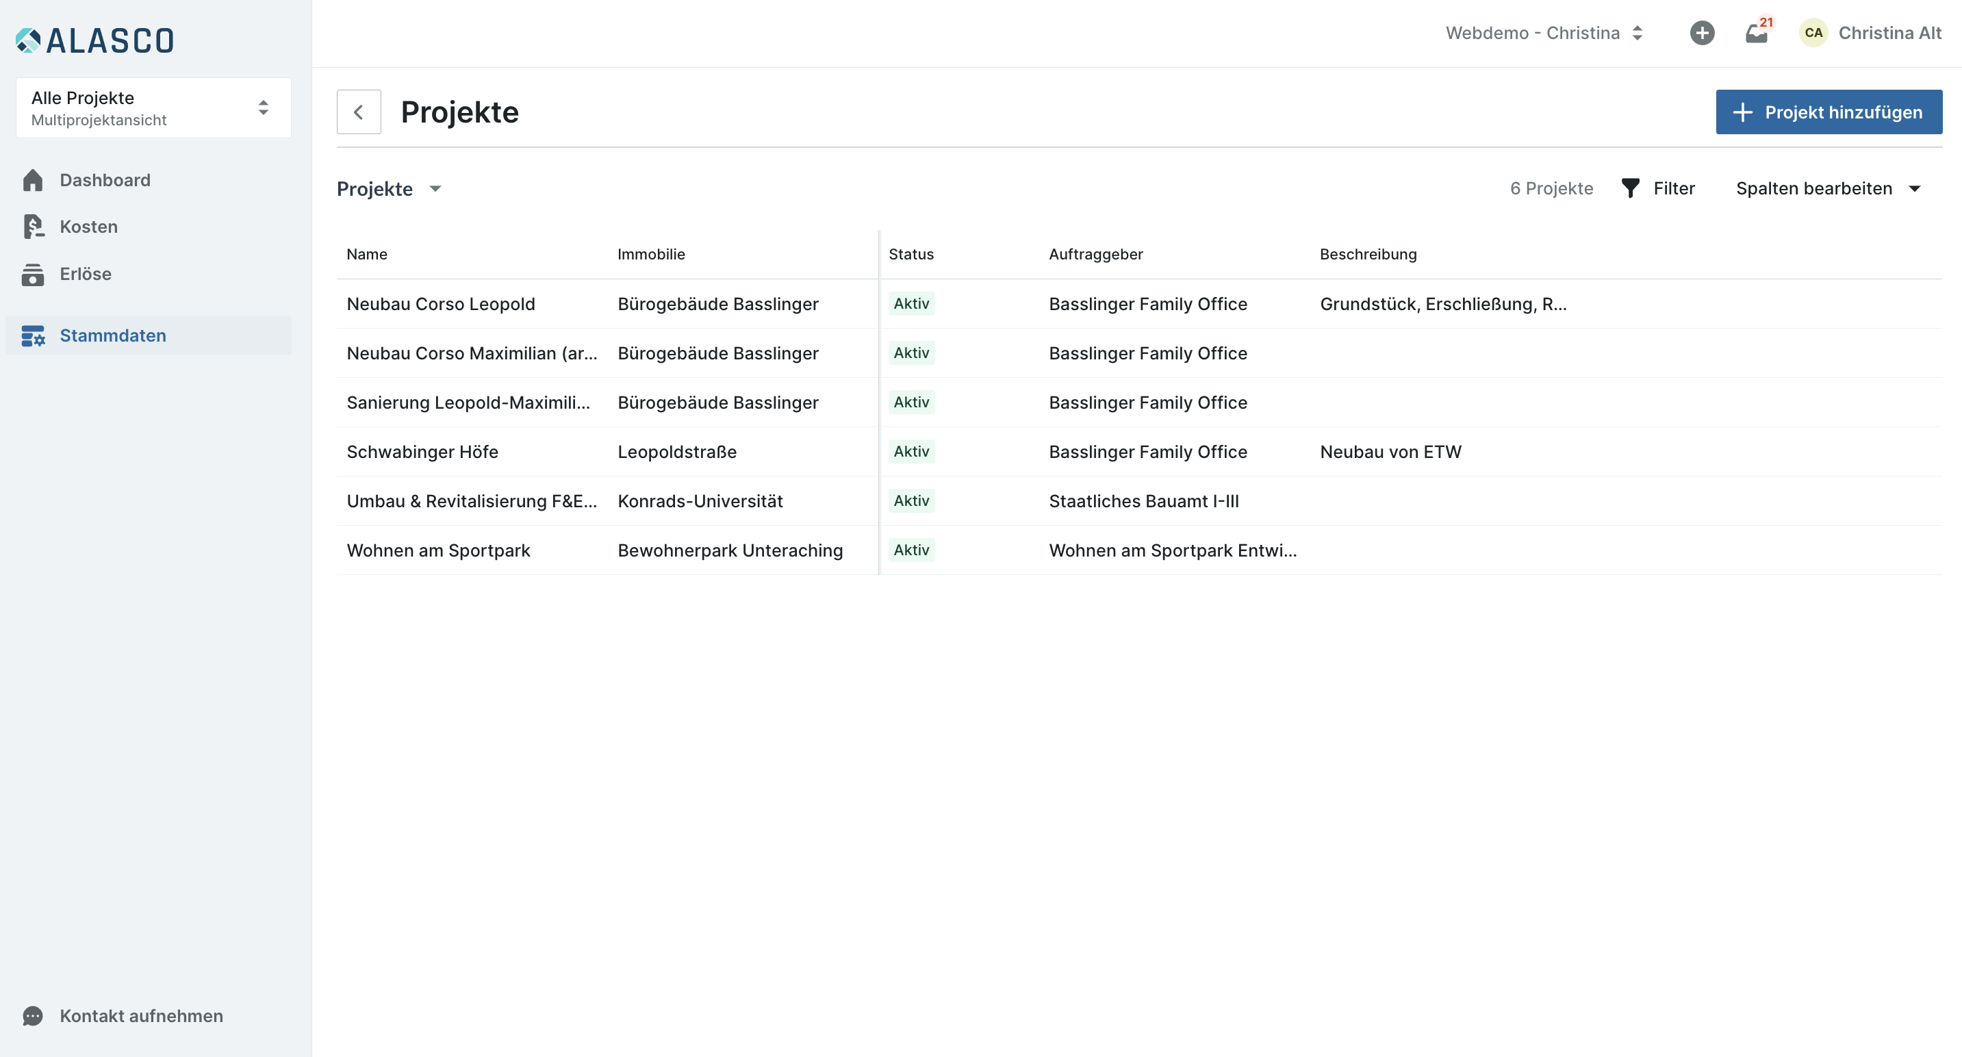1962x1057 pixels.
Task: Click Aktiv status of Neubau Corso Maximilian row
Action: (x=911, y=353)
